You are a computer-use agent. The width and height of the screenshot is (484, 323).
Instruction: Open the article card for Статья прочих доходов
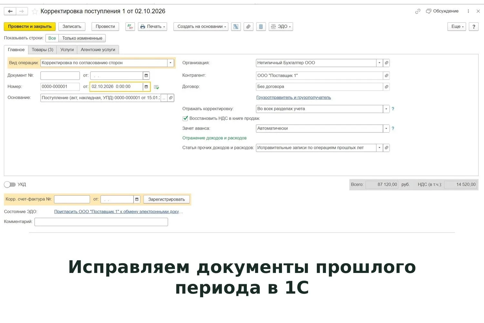386,148
